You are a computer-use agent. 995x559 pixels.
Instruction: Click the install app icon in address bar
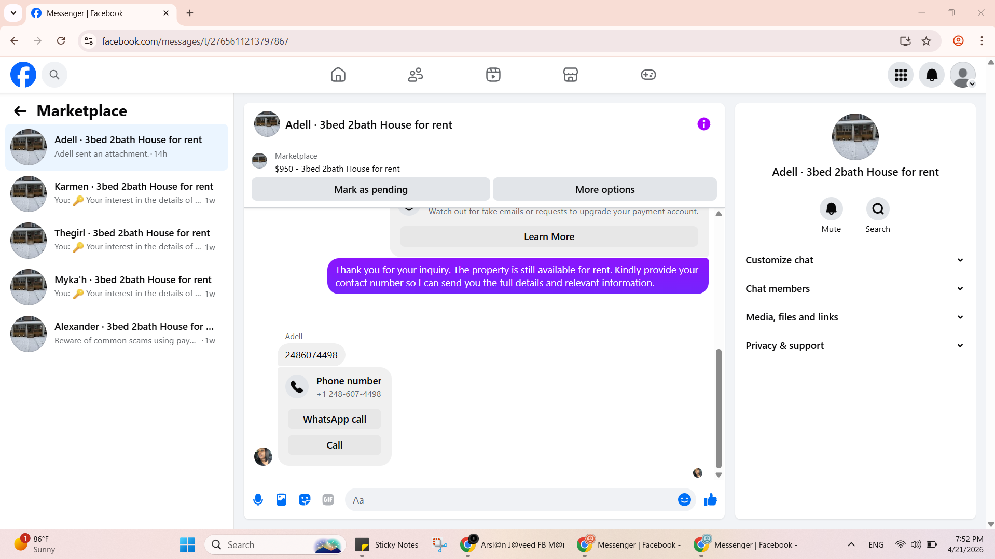[x=905, y=41]
